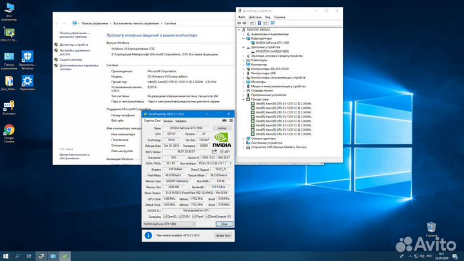The height and width of the screenshot is (261, 464).
Task: Select KINGSTON SA400S37480G disk entry
Action: click(x=272, y=52)
